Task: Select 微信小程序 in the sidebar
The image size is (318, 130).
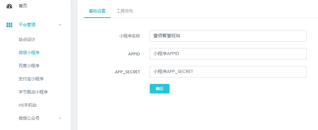Action: (x=29, y=53)
